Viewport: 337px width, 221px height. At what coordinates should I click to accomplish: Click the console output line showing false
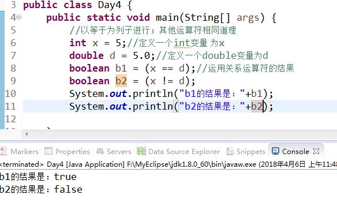pos(41,190)
